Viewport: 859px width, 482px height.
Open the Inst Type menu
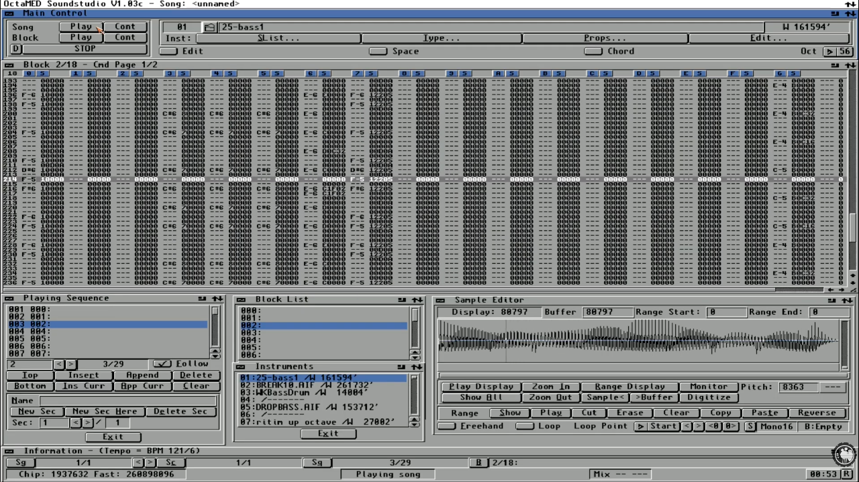(x=442, y=38)
